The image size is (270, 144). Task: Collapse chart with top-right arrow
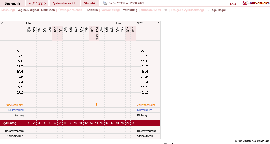pos(159,23)
